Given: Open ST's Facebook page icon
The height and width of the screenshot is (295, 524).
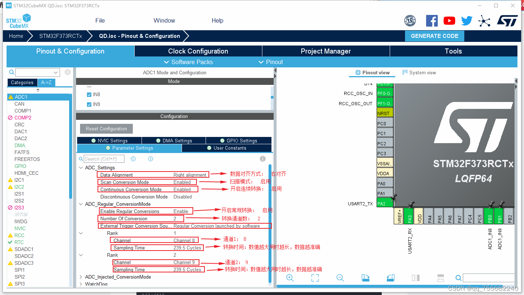Looking at the screenshot, I should (432, 21).
